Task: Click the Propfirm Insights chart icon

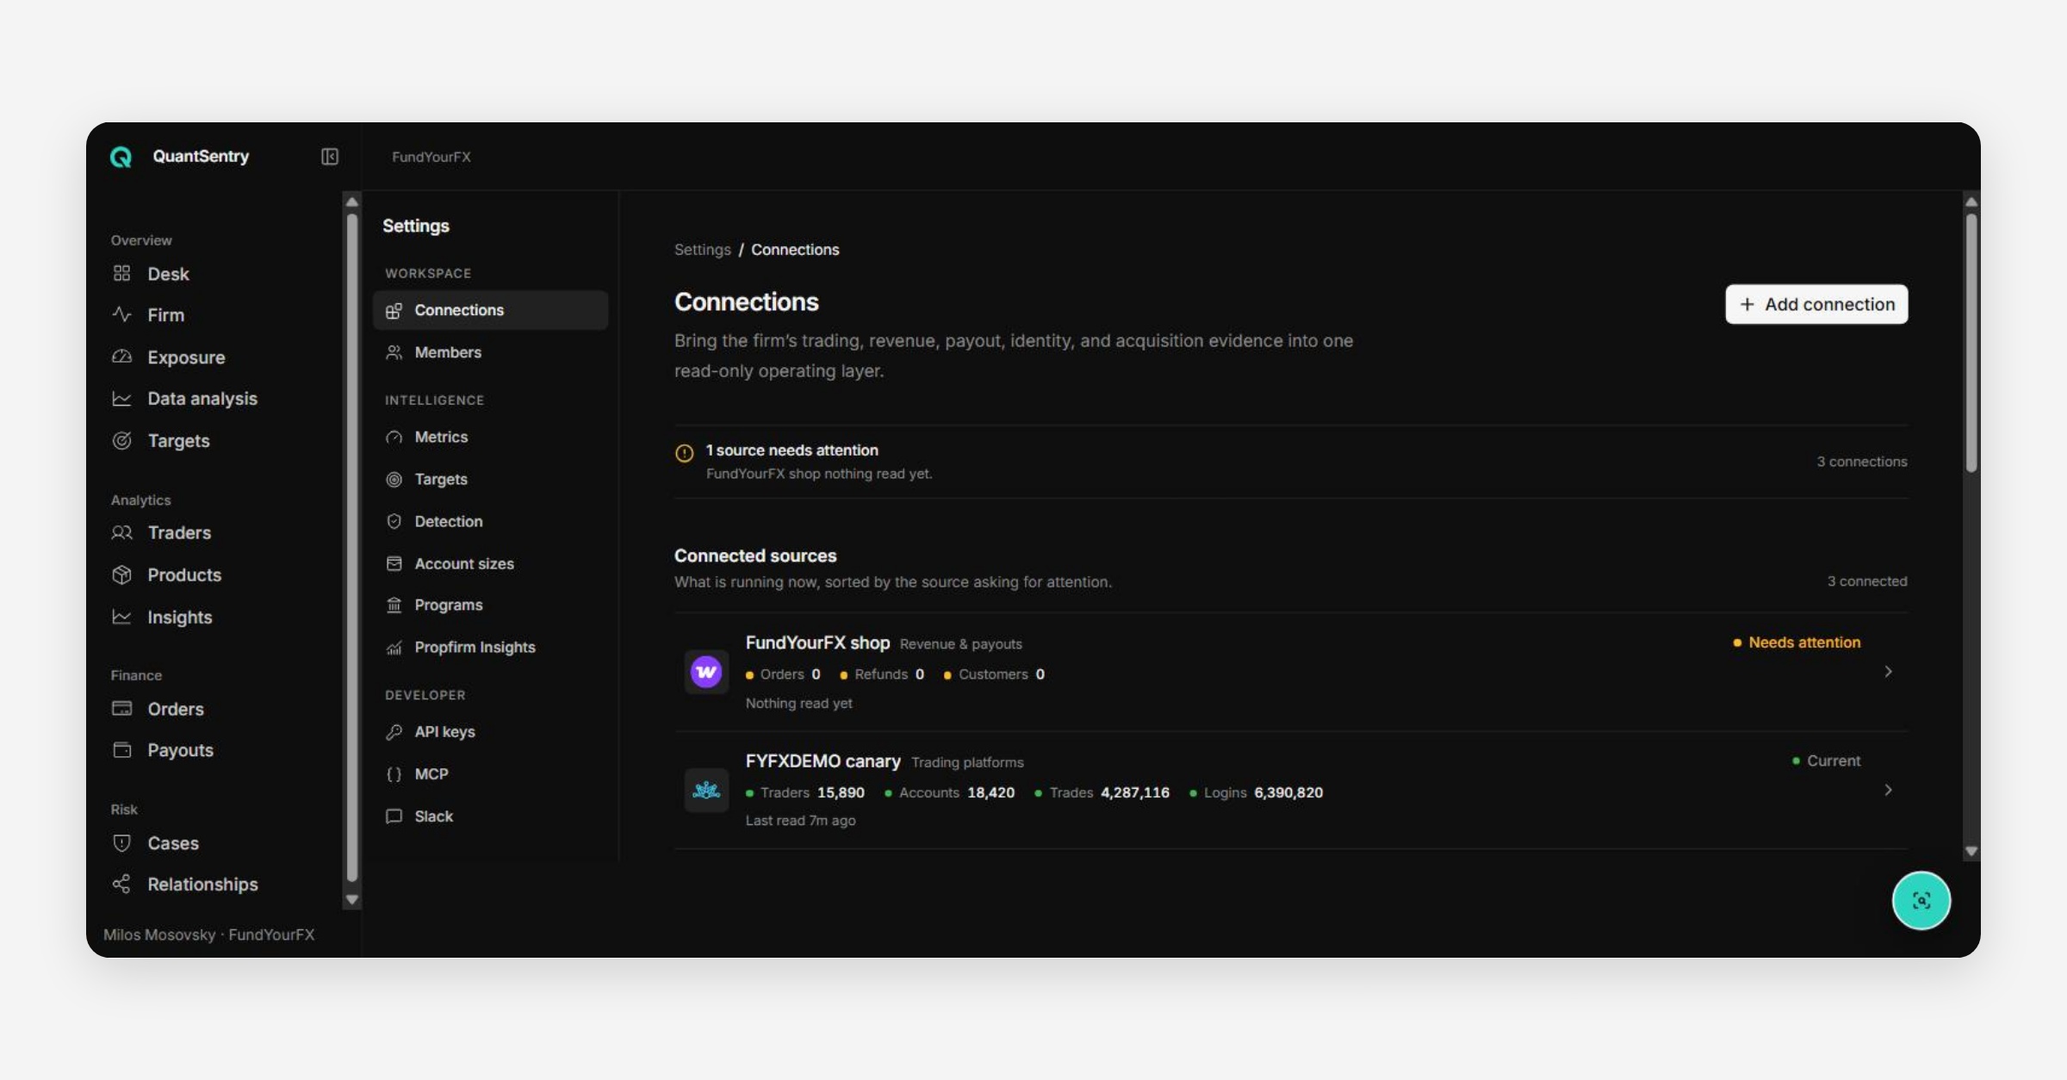Action: pos(394,648)
